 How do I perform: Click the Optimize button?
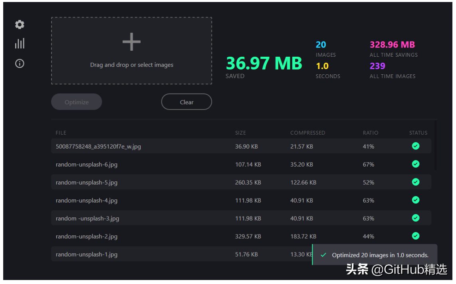76,101
